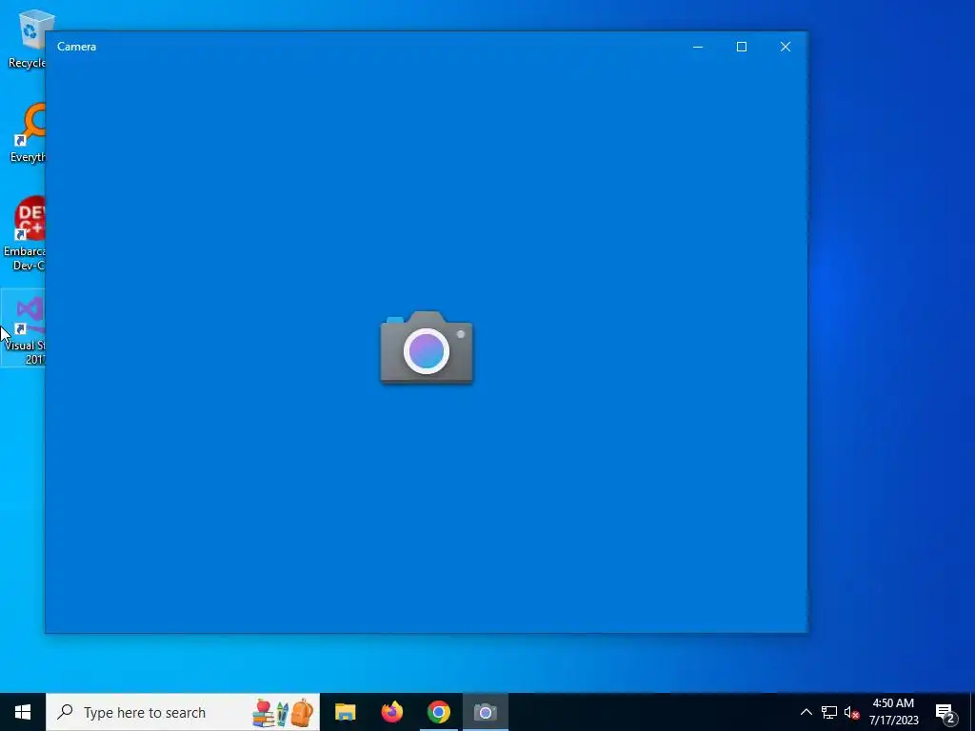Show hidden system tray icons
The height and width of the screenshot is (731, 975).
click(x=806, y=712)
